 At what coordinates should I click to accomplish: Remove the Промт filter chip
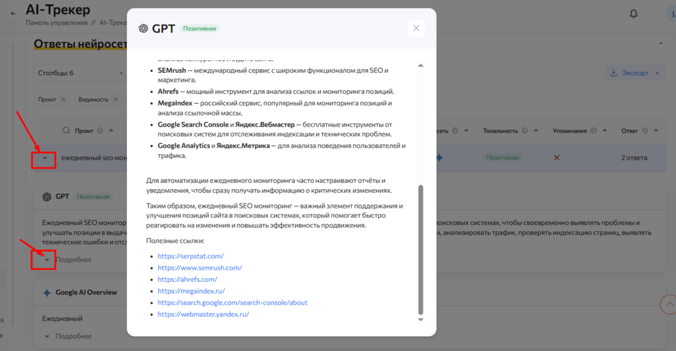click(63, 99)
